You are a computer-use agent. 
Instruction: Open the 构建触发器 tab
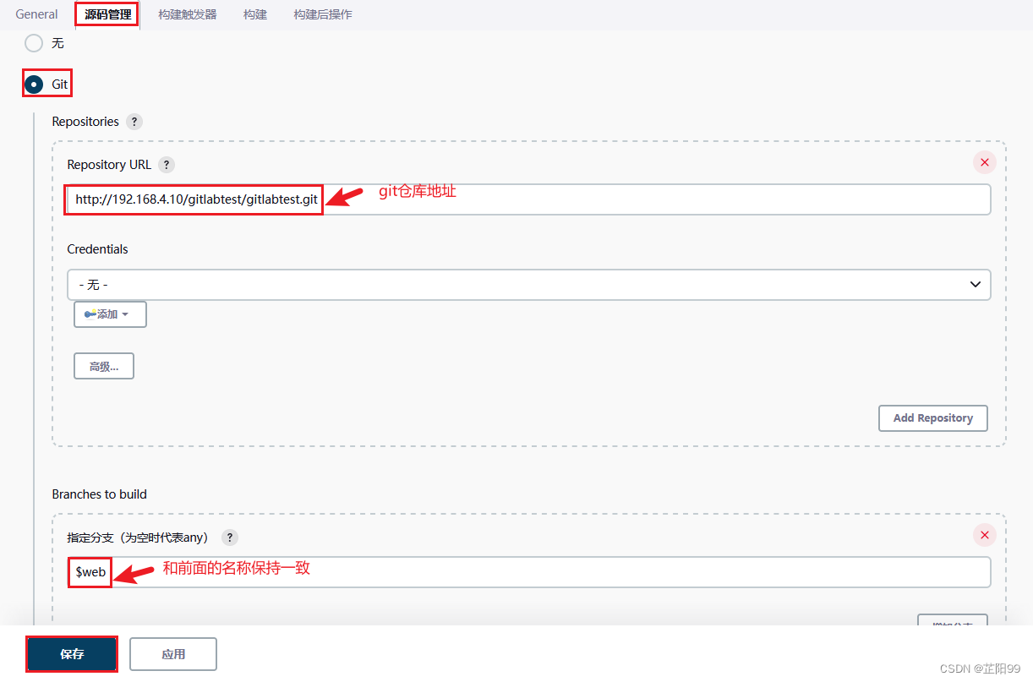pos(188,14)
